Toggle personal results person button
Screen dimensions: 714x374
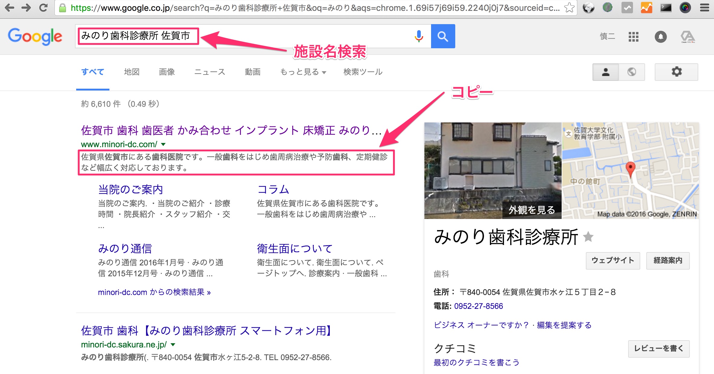(605, 72)
